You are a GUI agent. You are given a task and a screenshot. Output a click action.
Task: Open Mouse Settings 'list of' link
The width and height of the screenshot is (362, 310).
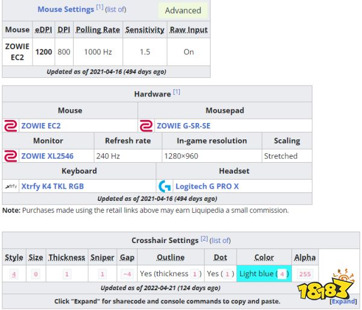pyautogui.click(x=116, y=10)
